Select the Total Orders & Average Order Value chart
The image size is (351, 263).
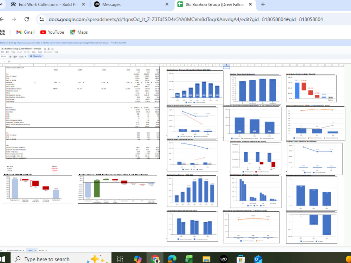[192, 227]
